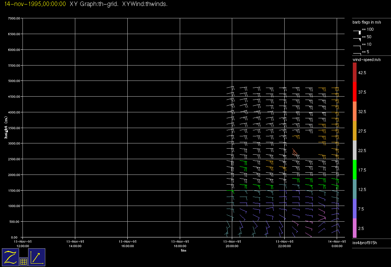Click the pink 2.5 color swatch

coord(355,228)
